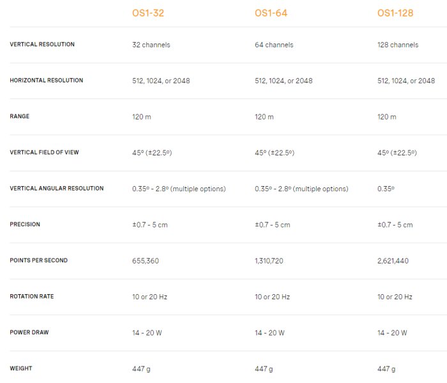Select the Vertical Field of View label
The width and height of the screenshot is (447, 383).
[x=45, y=153]
